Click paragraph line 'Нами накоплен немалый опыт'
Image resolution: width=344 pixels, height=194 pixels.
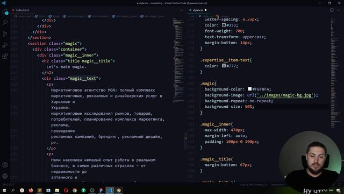point(103,160)
